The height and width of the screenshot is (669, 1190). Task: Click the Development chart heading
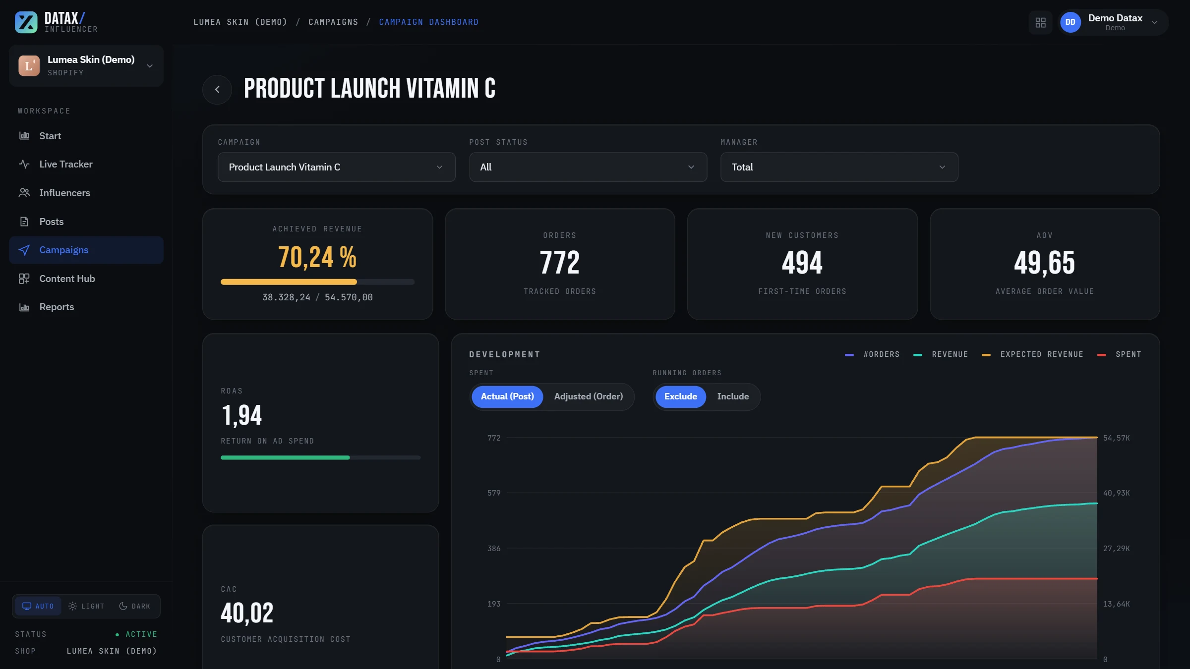[504, 354]
